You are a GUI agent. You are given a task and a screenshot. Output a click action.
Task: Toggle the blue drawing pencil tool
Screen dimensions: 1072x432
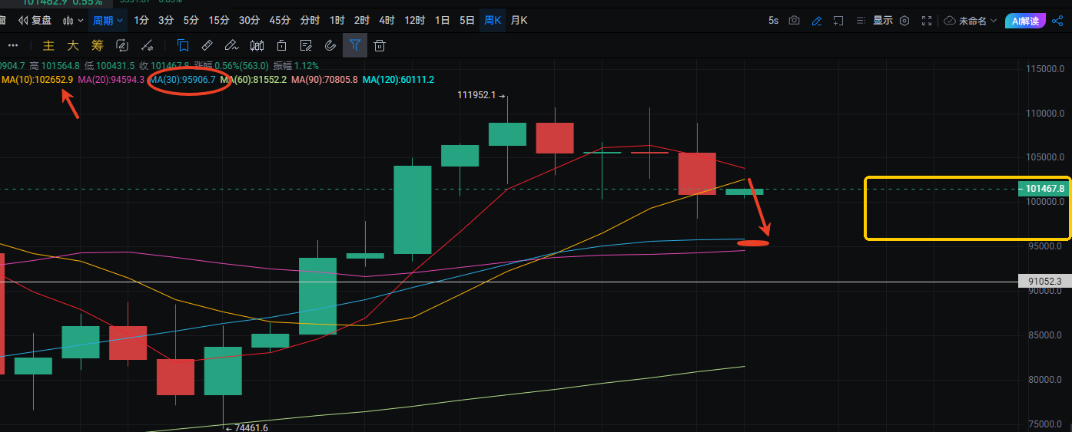point(817,21)
